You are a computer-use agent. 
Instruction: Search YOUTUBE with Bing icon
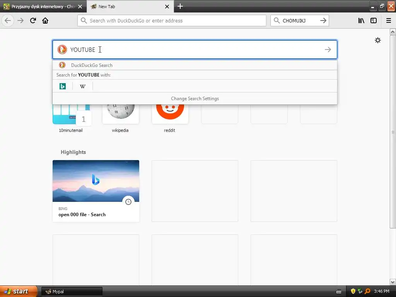[63, 86]
